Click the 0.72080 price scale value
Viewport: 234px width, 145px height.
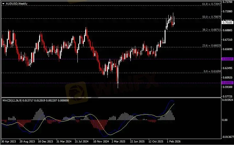click(228, 11)
